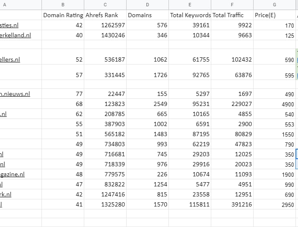Select Price cell 590
Image resolution: width=298 pixels, height=227 pixels.
[275, 57]
